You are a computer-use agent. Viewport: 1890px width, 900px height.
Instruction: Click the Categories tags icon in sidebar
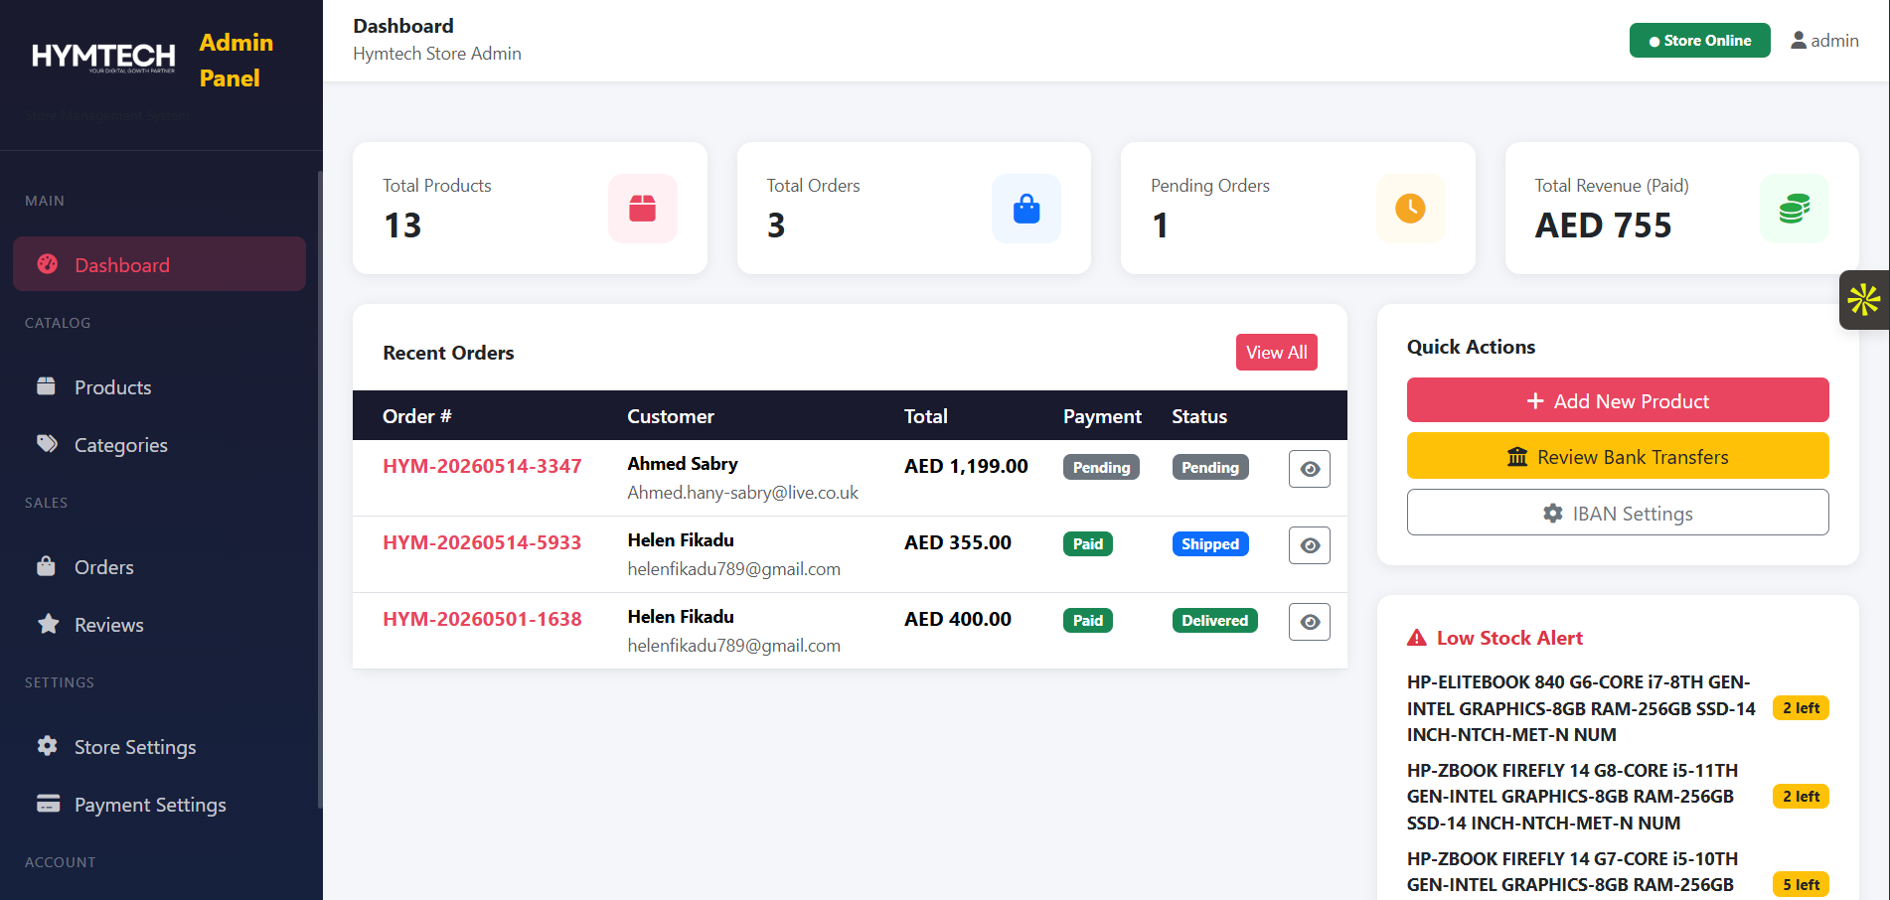48,443
